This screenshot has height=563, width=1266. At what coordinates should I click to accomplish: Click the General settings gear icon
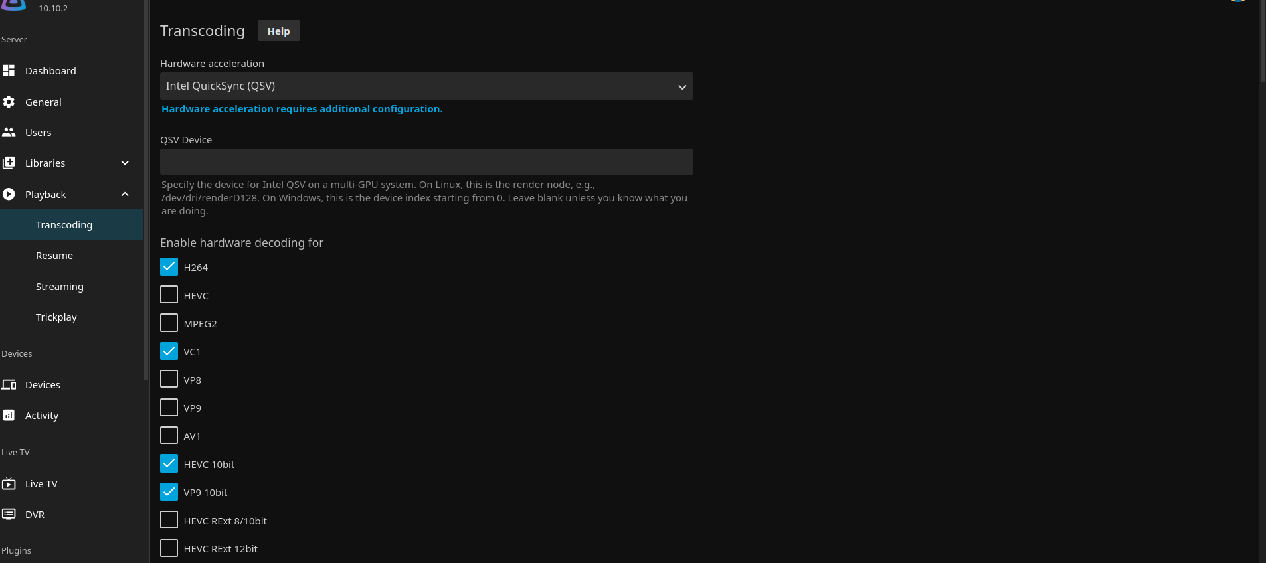[x=9, y=102]
